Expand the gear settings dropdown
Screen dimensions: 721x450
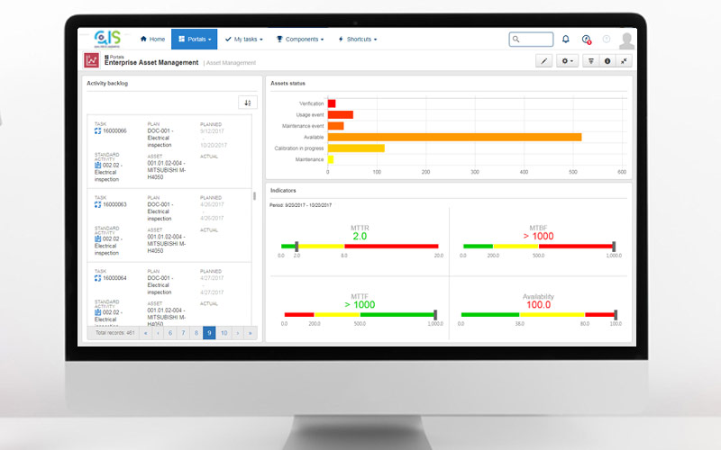click(x=568, y=61)
